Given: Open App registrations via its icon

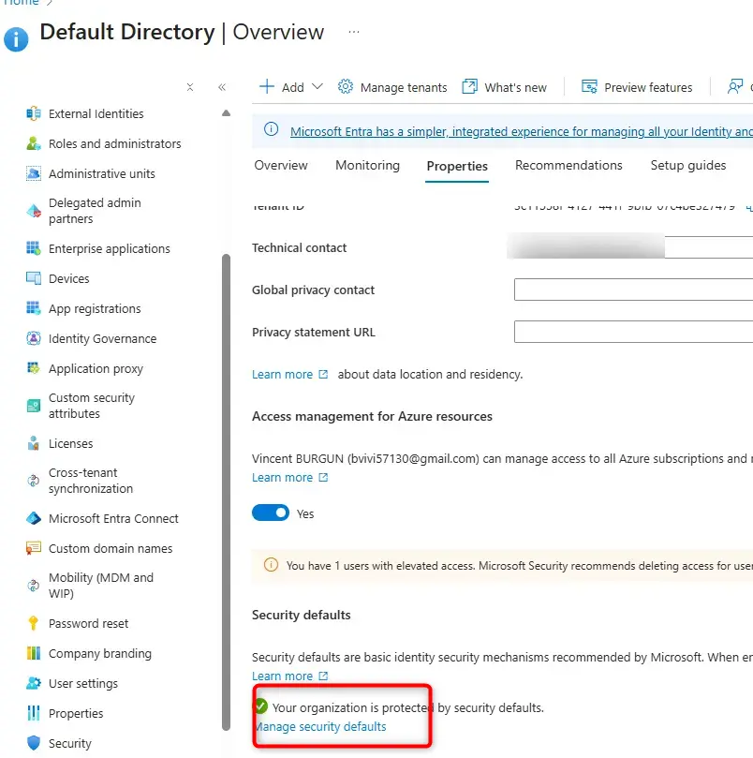Looking at the screenshot, I should click(34, 308).
